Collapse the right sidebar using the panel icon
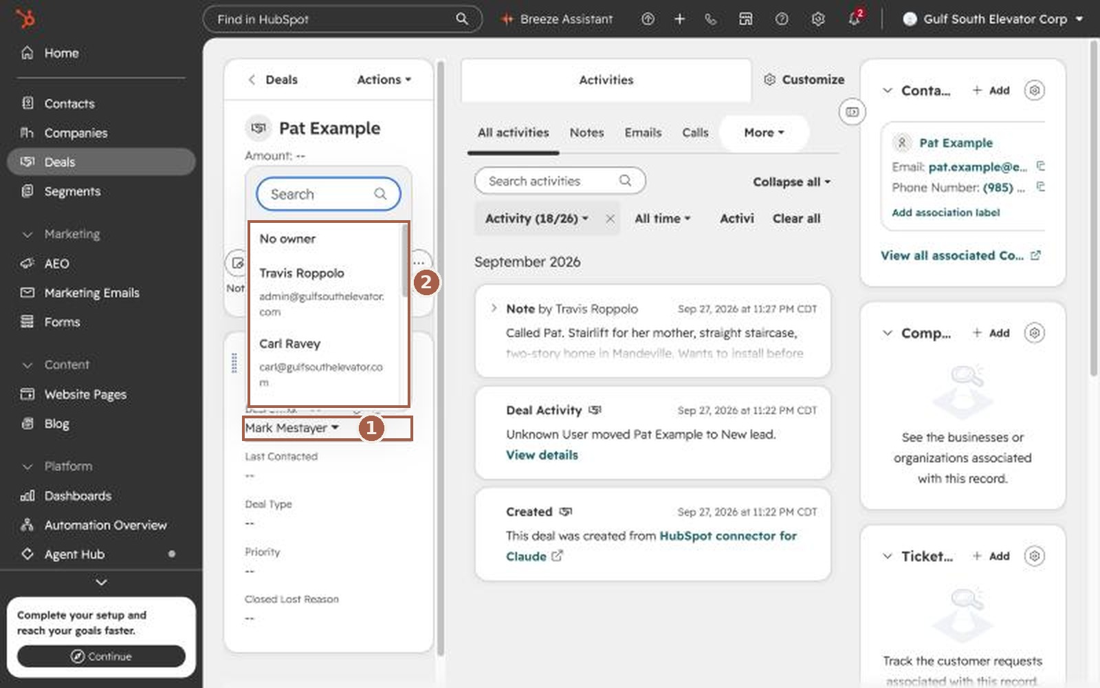1100x688 pixels. (x=852, y=111)
